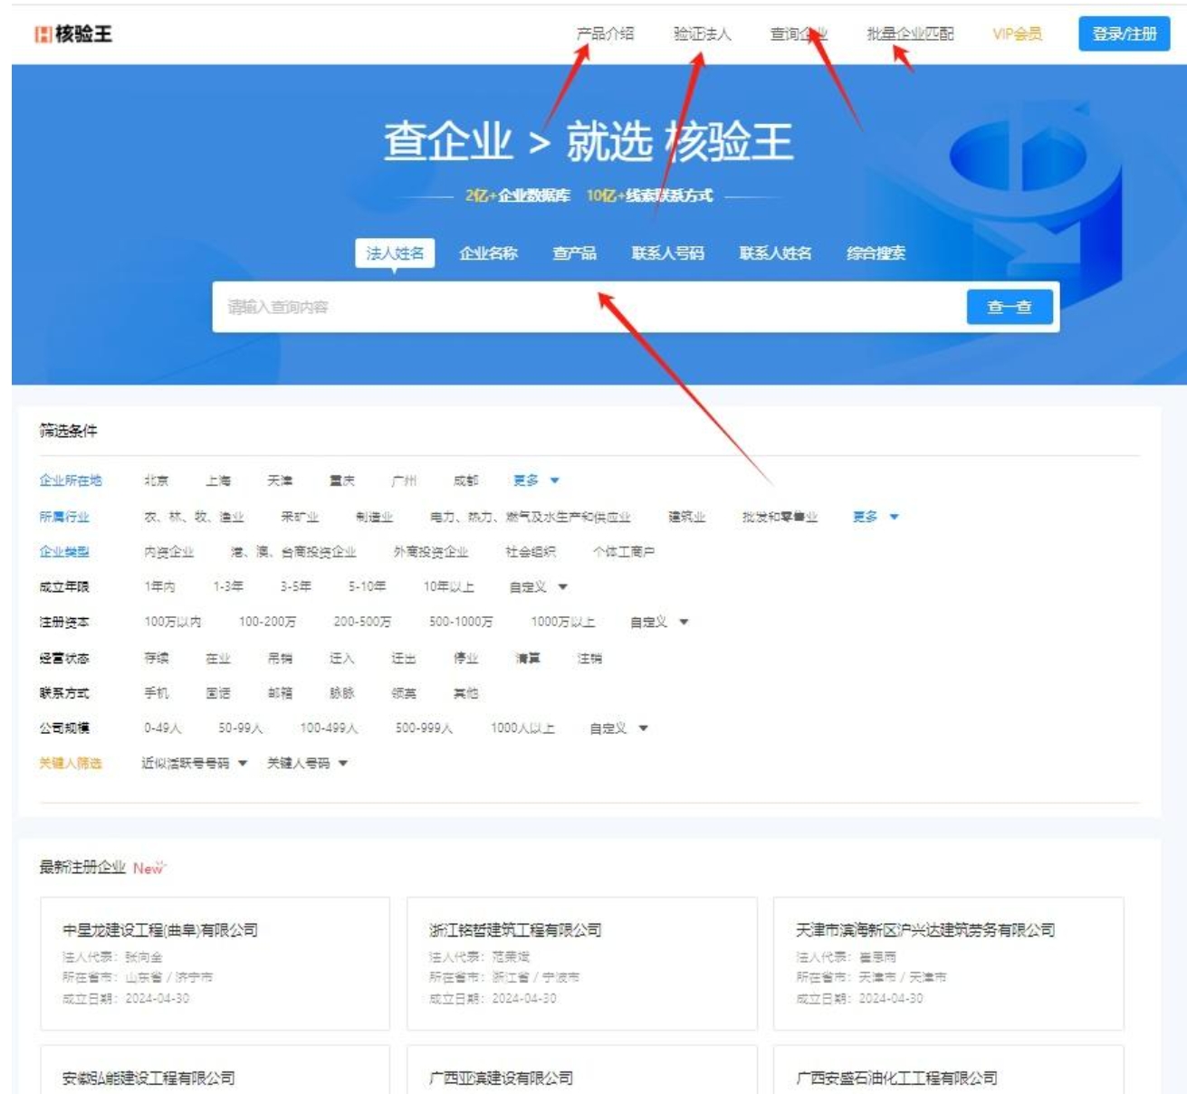This screenshot has height=1094, width=1187.
Task: Filter location by 北京
Action: (x=157, y=480)
